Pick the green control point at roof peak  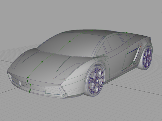click(x=92, y=30)
